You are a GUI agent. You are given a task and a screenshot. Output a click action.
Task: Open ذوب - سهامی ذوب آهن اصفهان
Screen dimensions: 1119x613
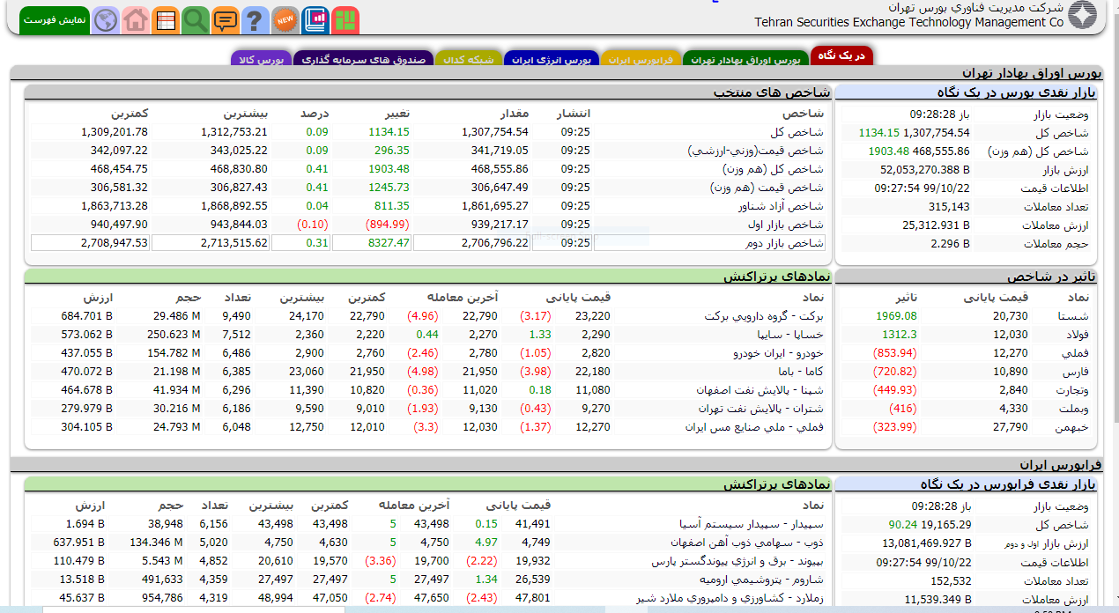tap(747, 543)
